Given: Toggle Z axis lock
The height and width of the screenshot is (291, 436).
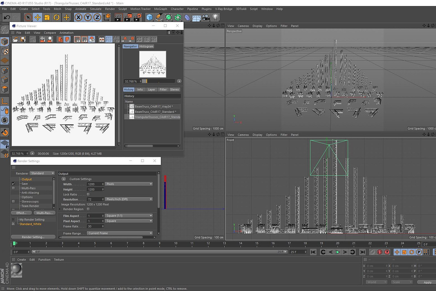Looking at the screenshot, I should [x=97, y=17].
